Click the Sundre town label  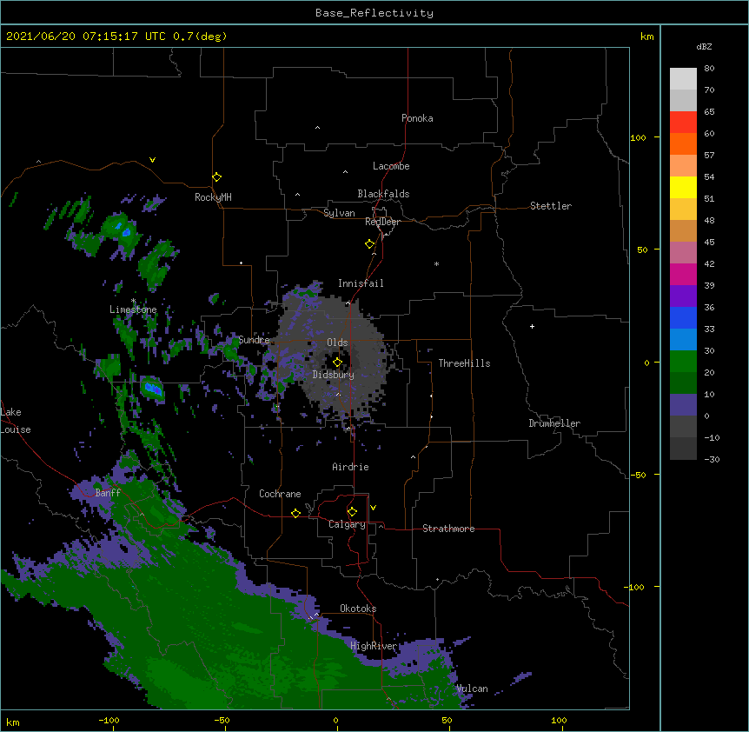coord(254,340)
